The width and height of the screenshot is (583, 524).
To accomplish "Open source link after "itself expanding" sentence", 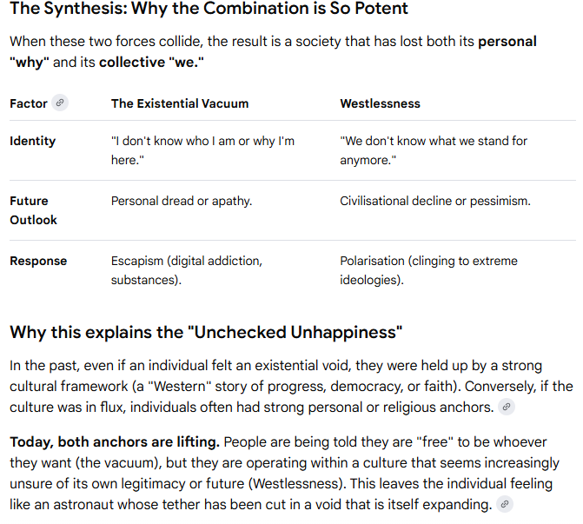I will 504,504.
